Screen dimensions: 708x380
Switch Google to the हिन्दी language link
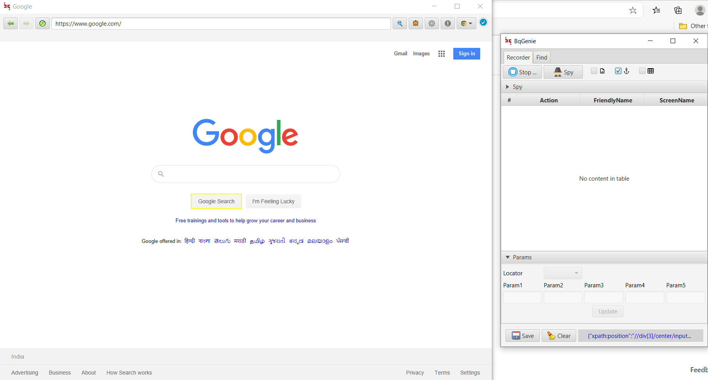tap(190, 241)
